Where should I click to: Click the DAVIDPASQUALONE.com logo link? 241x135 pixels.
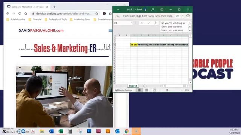click(x=41, y=30)
